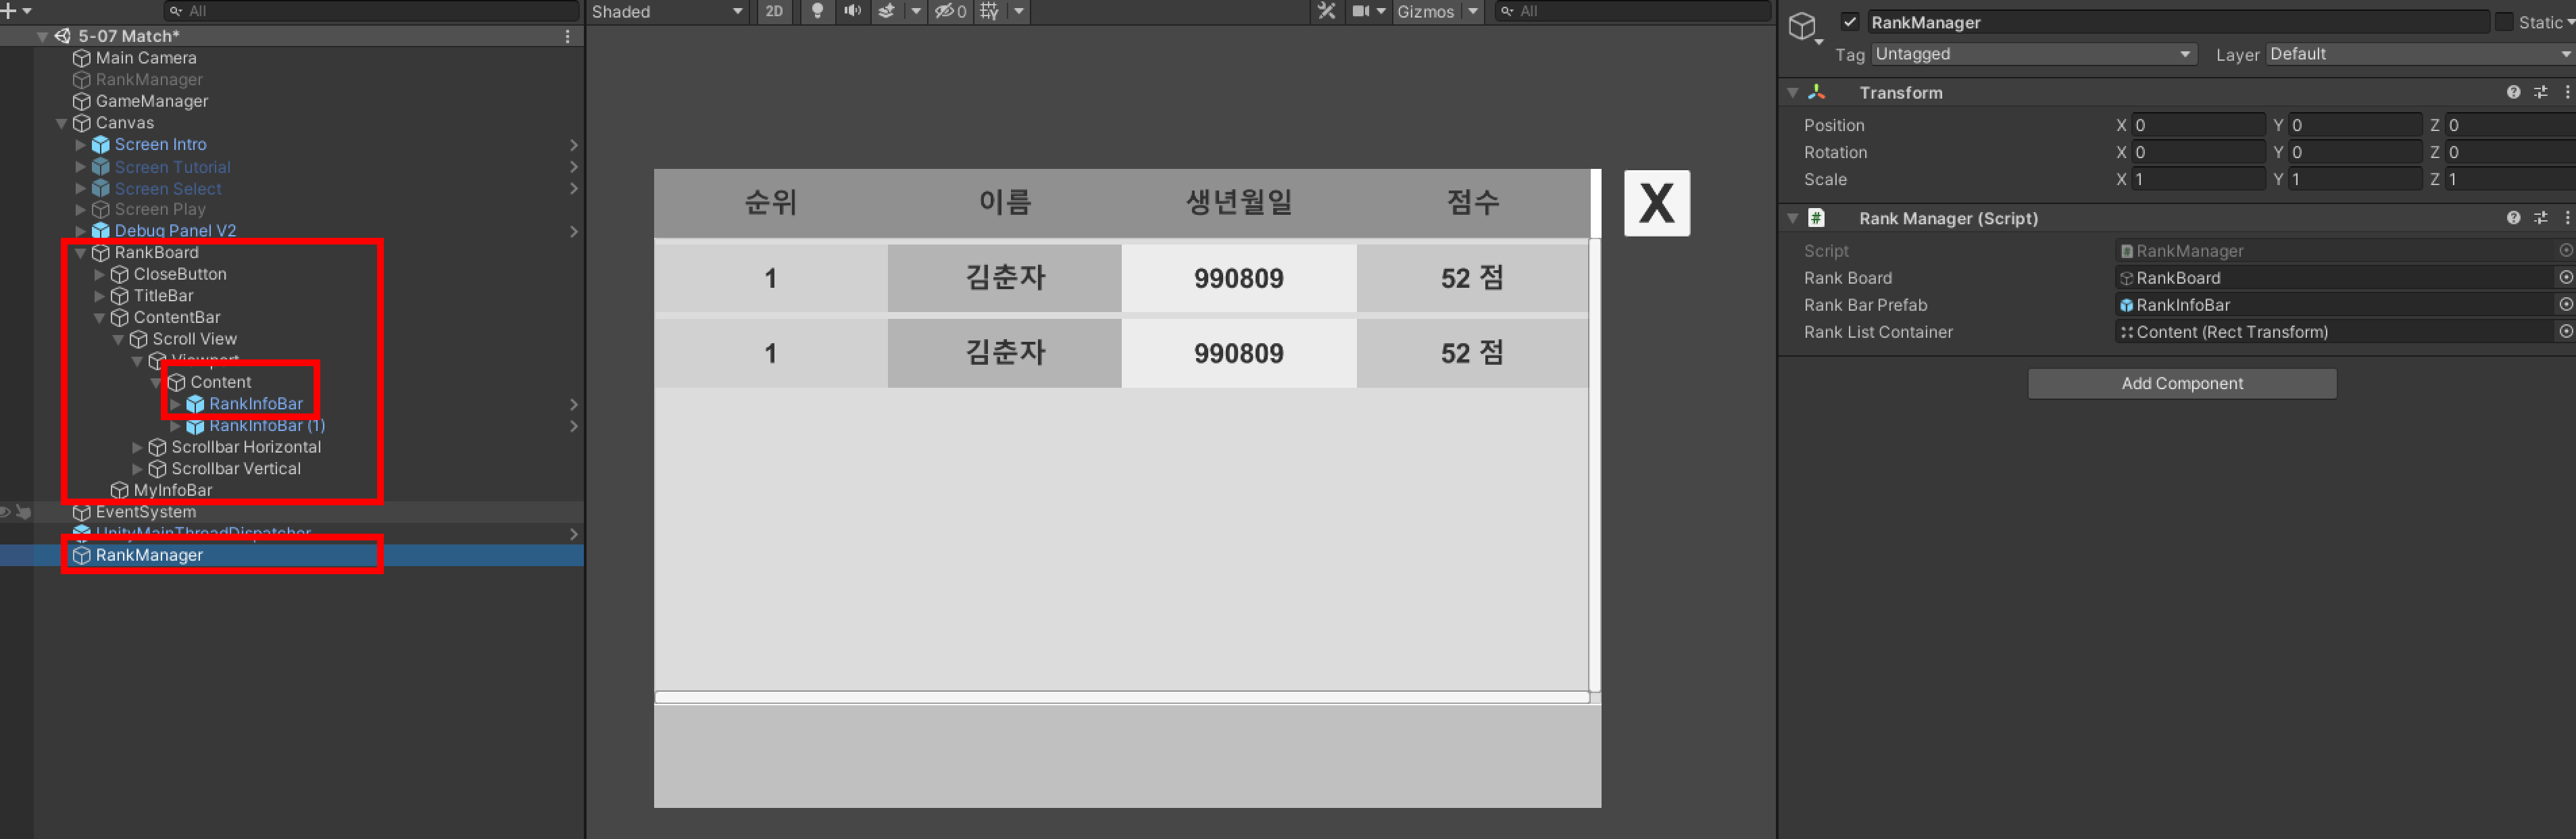Open Transform component help icon
The height and width of the screenshot is (839, 2576).
(x=2513, y=92)
